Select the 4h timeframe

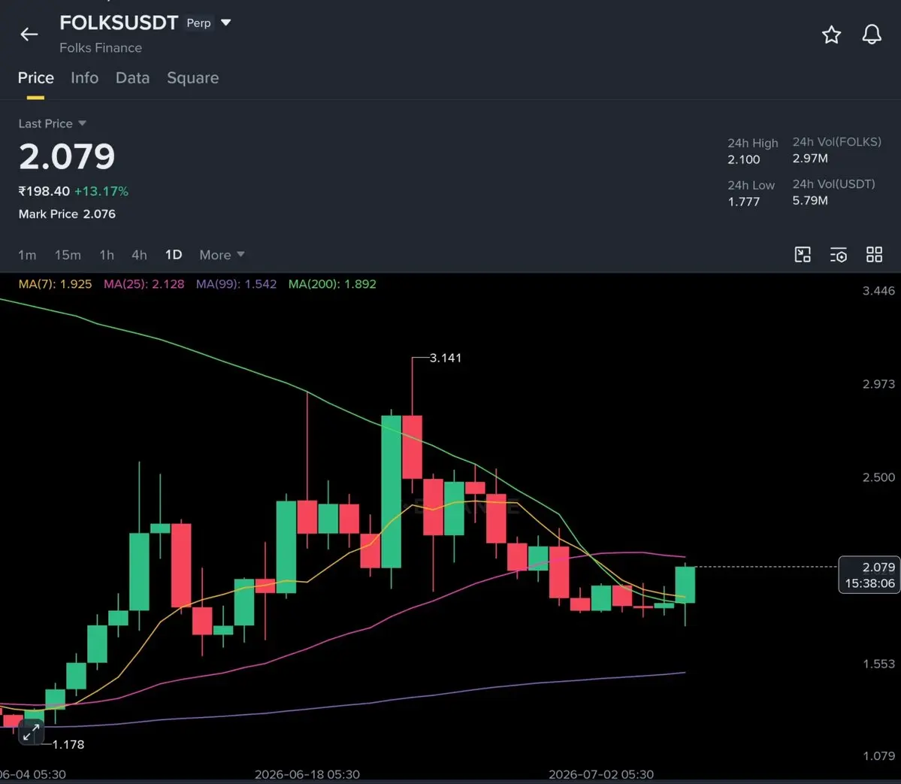tap(139, 255)
